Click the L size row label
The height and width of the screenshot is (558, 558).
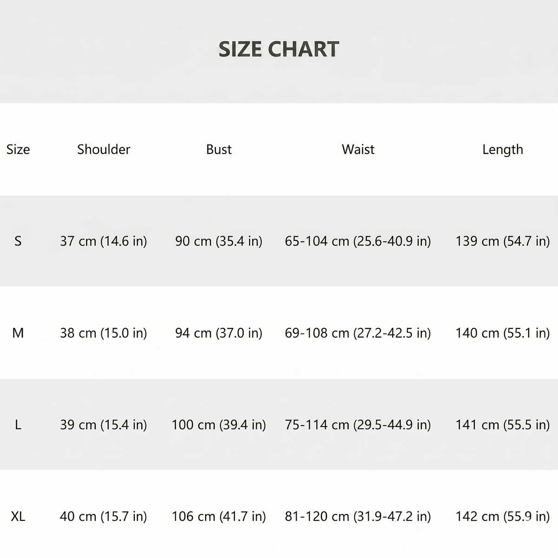click(18, 425)
